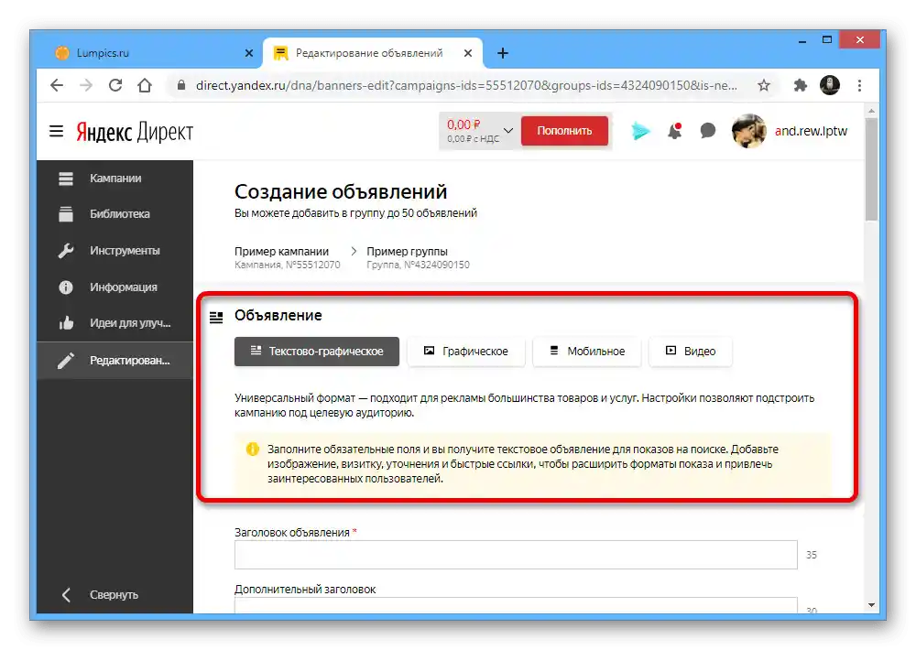Select Редактирование sidebar item
916x650 pixels.
point(114,361)
